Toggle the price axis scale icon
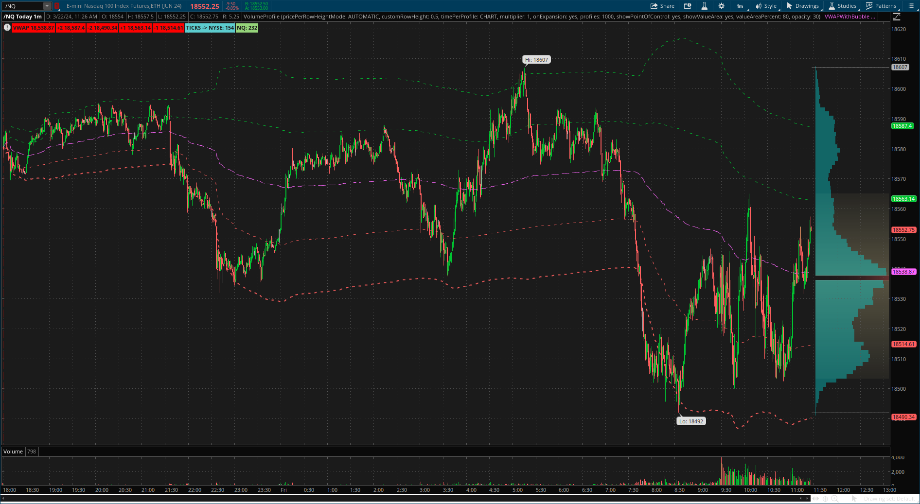 pyautogui.click(x=896, y=17)
